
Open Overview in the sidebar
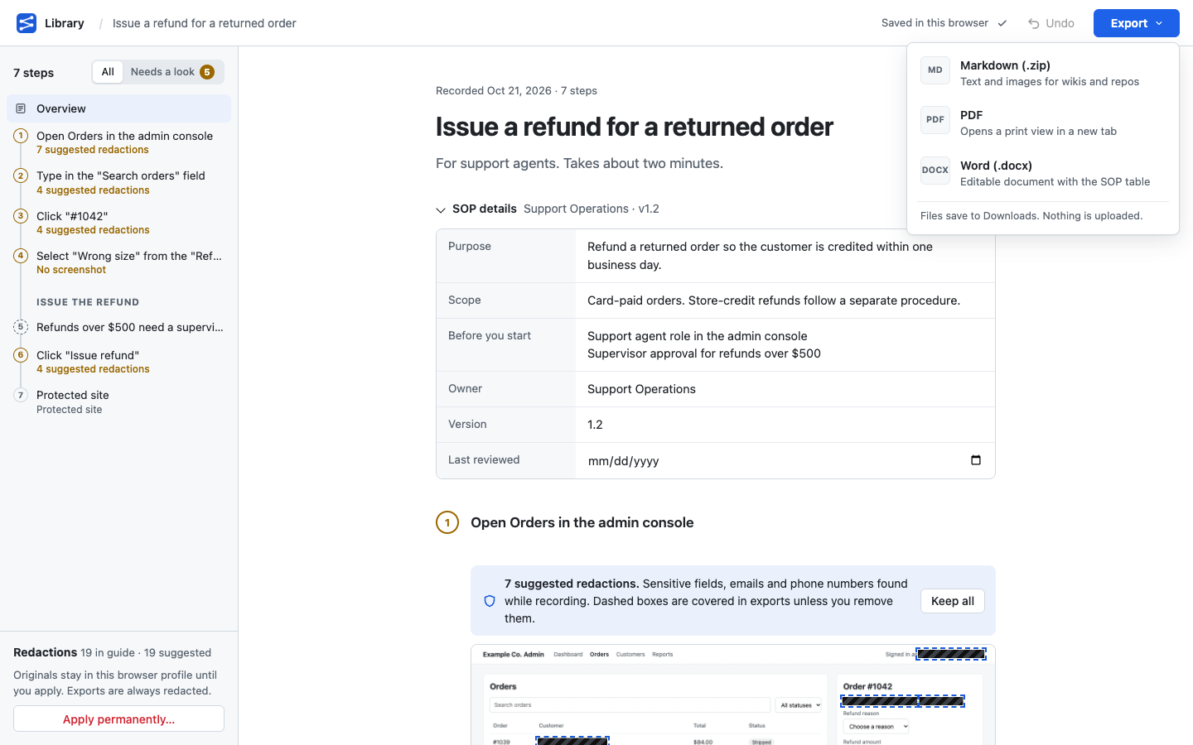118,108
